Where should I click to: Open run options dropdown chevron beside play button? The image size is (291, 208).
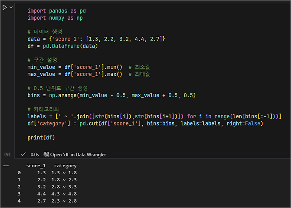pyautogui.click(x=11, y=7)
